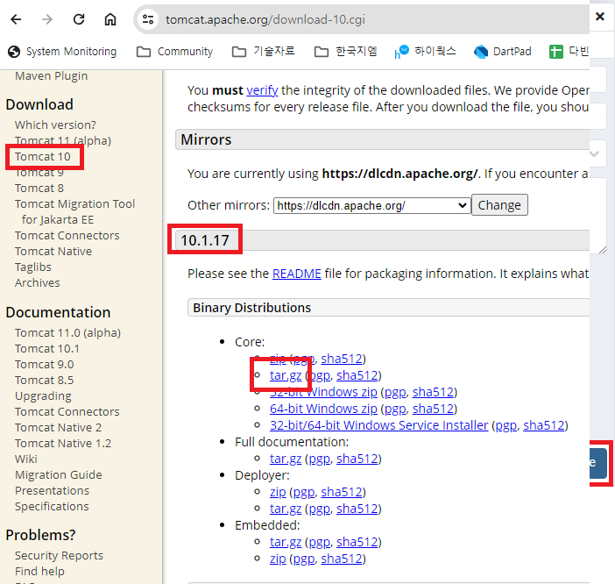Screen dimensions: 615x584
Task: Open the README link
Action: click(x=296, y=274)
